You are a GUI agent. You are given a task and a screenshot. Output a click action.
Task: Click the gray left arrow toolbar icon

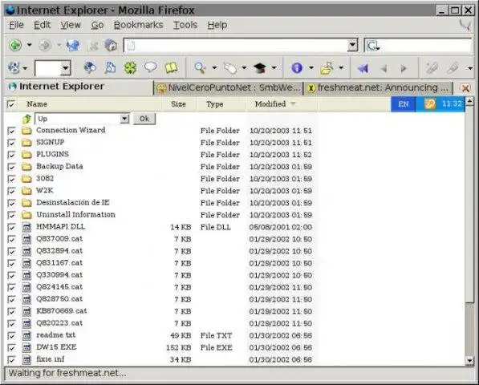click(x=384, y=68)
